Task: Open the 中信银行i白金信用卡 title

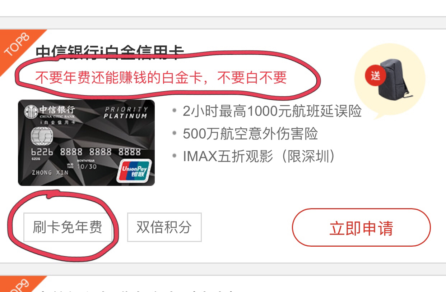Action: click(110, 53)
